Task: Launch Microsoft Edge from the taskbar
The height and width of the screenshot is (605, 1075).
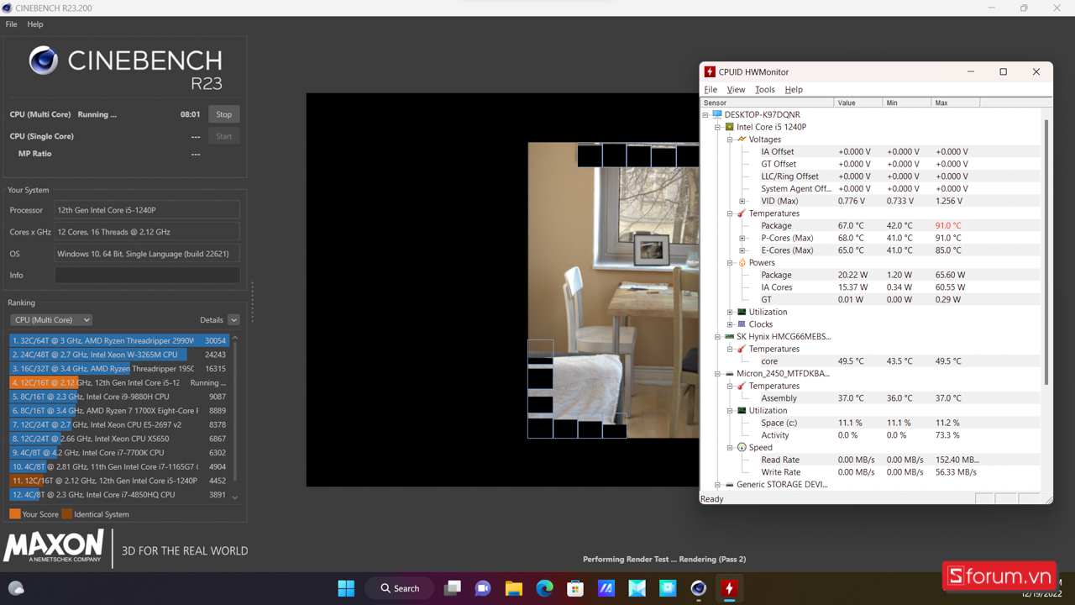Action: [545, 588]
